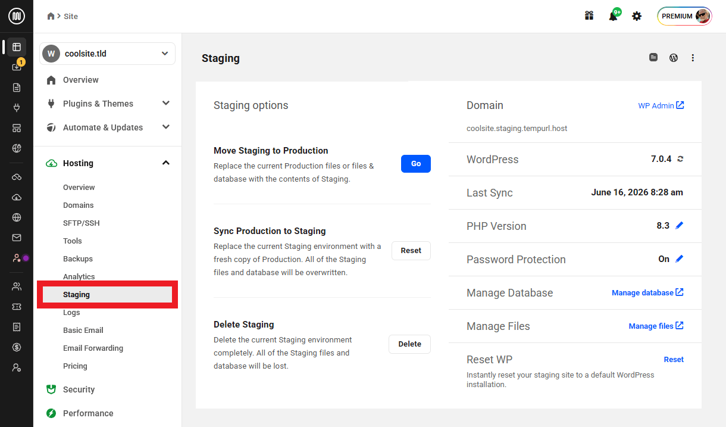
Task: Edit Password Protection via the pencil icon
Action: (x=680, y=259)
